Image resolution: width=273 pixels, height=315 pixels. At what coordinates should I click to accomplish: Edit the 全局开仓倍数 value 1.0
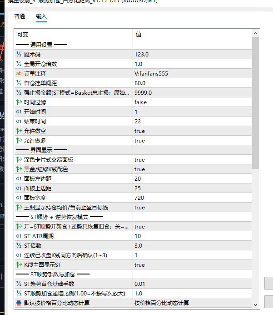(x=192, y=64)
